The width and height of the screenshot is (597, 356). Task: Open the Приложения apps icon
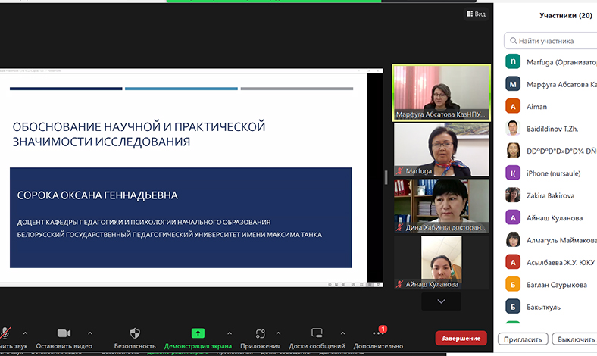coord(260,333)
